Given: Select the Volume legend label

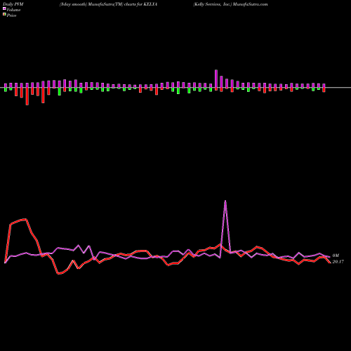Looking at the screenshot, I should 13,10.
